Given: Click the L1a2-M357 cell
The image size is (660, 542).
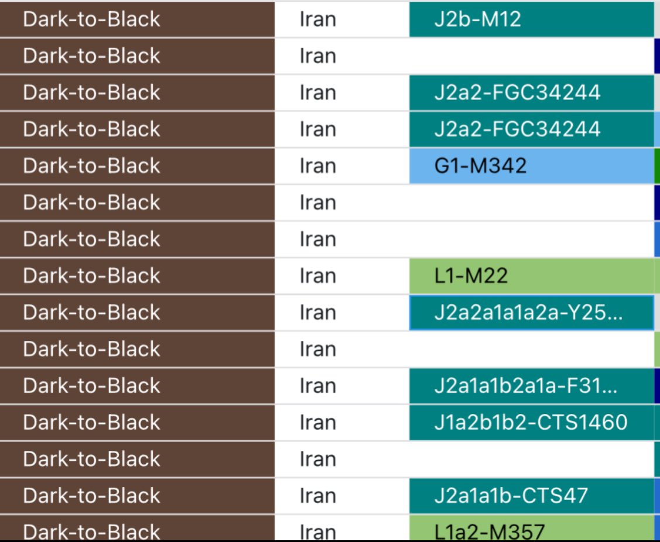Looking at the screenshot, I should 532,528.
